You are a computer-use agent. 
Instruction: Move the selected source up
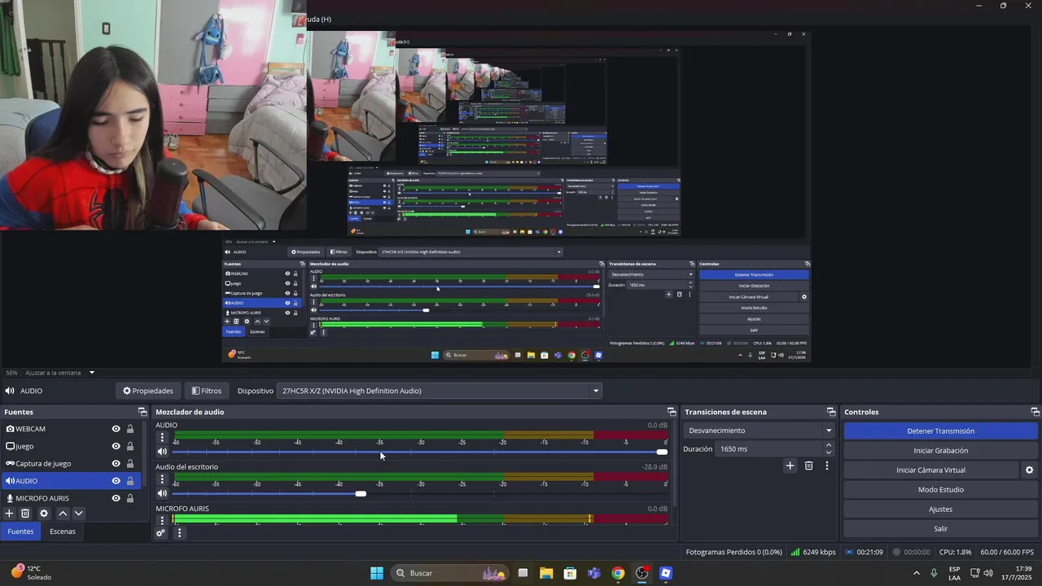(x=62, y=514)
